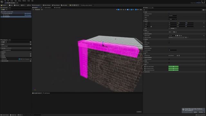Open the Perspective view mode dropdown
Image resolution: width=206 pixels, height=116 pixels.
pyautogui.click(x=37, y=10)
